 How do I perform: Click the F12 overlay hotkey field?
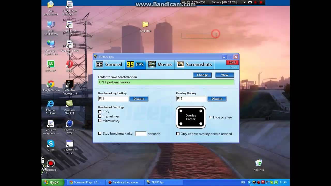(x=191, y=99)
